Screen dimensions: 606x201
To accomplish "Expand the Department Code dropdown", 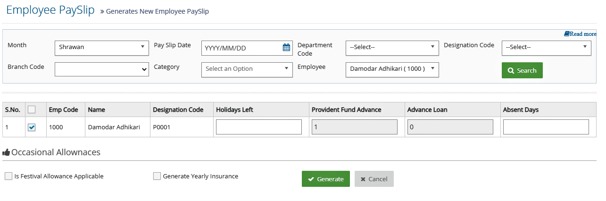I will tap(392, 48).
